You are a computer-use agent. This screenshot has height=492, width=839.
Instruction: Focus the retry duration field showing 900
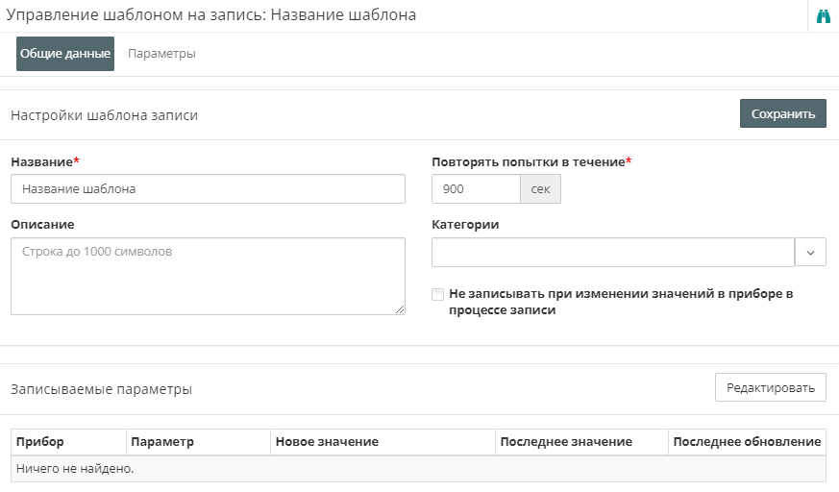click(x=476, y=189)
